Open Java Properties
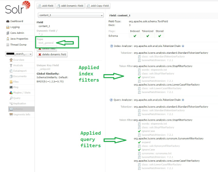 tap(19, 39)
